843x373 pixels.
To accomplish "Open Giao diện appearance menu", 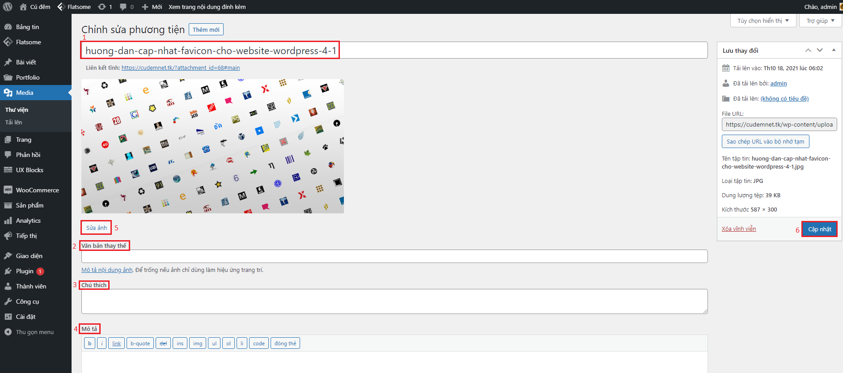I will (36, 256).
